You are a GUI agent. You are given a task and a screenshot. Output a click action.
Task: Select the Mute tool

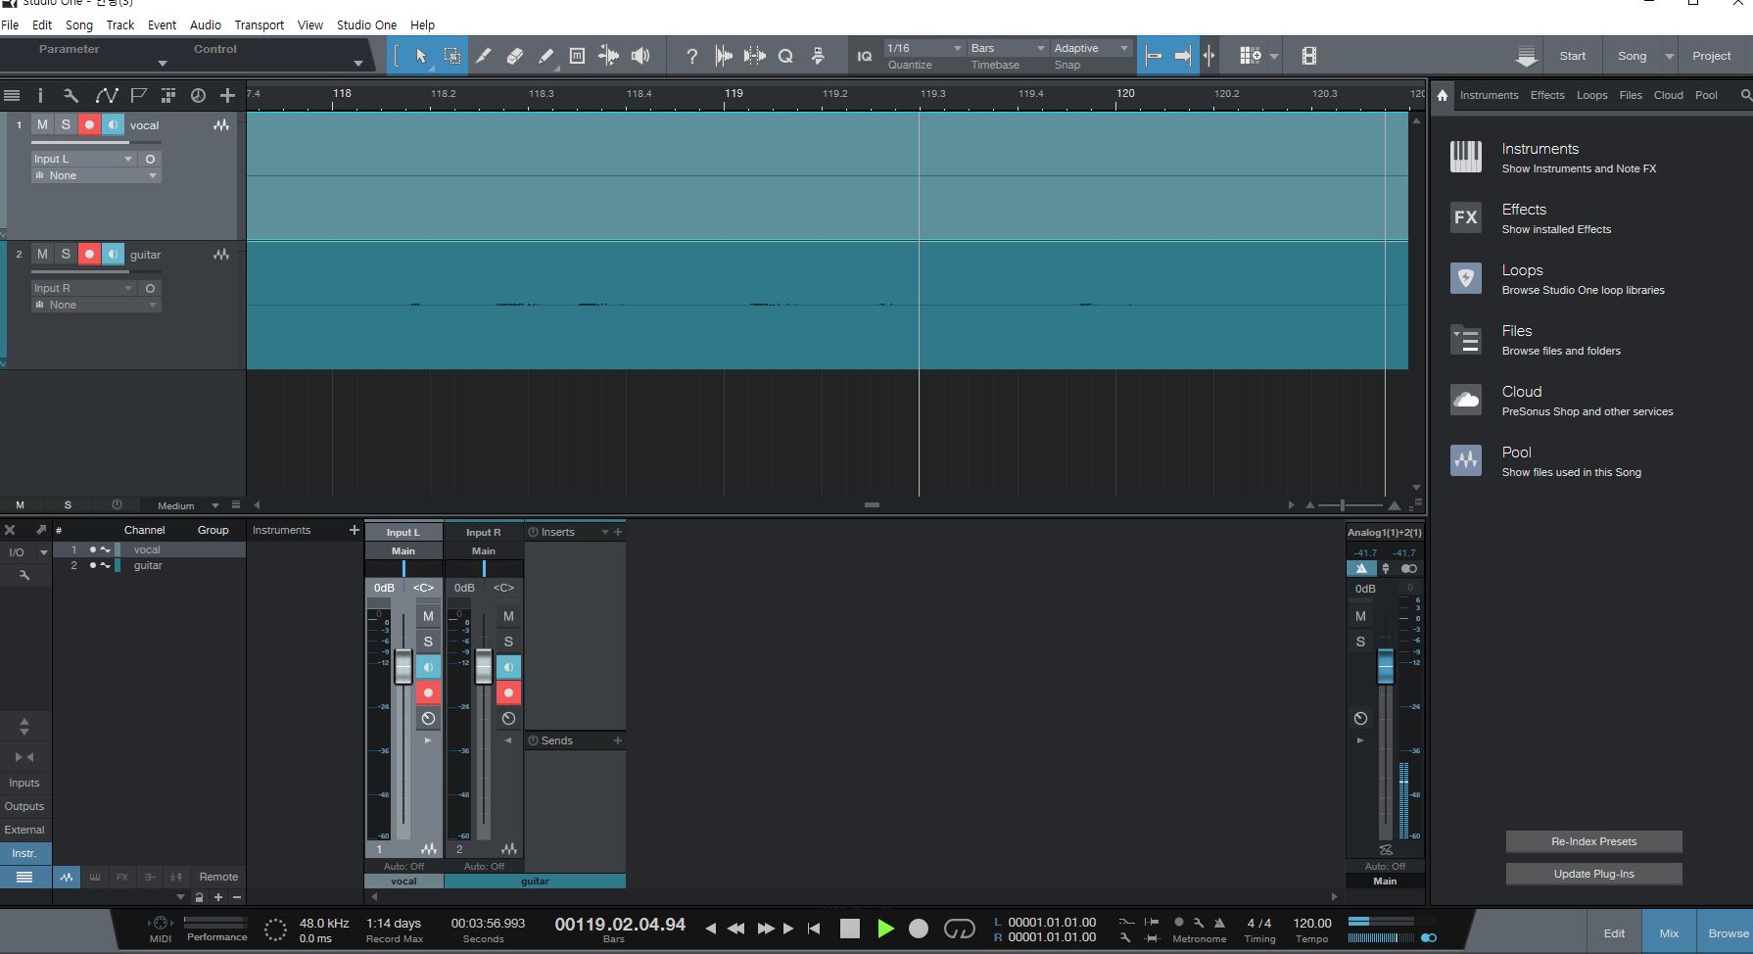(578, 56)
